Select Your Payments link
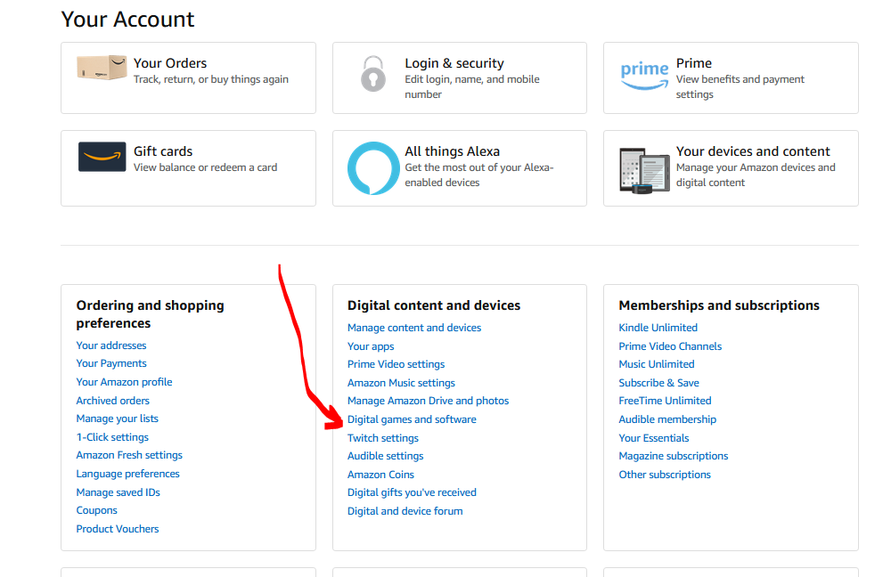Screen dimensions: 883x577 click(111, 363)
